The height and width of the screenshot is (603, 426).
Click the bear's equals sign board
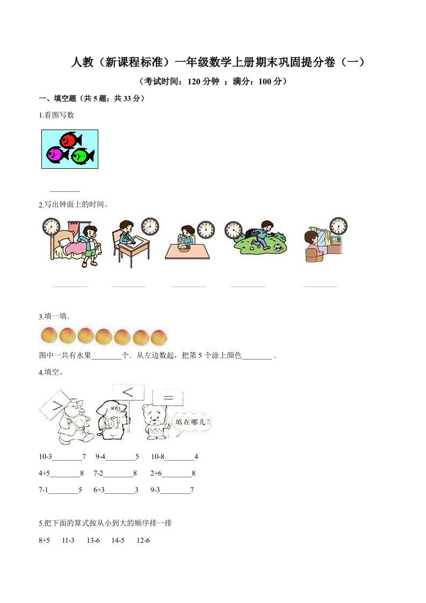(168, 397)
